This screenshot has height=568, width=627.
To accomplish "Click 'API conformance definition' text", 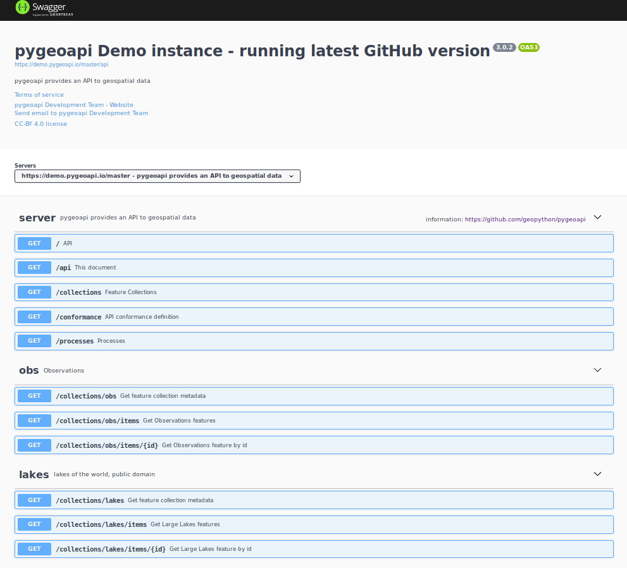I will pos(142,317).
